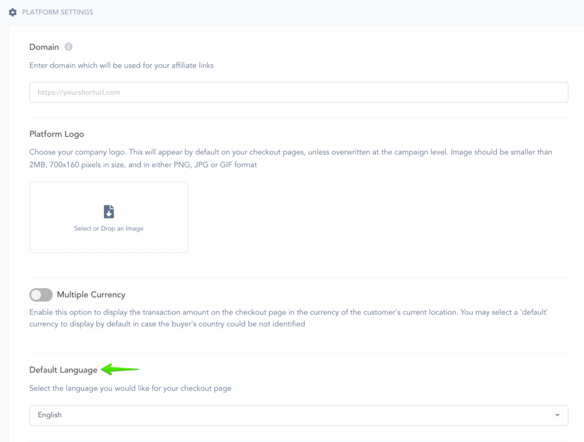Click the gear icon beside Platform Settings
The height and width of the screenshot is (442, 584).
(x=13, y=12)
